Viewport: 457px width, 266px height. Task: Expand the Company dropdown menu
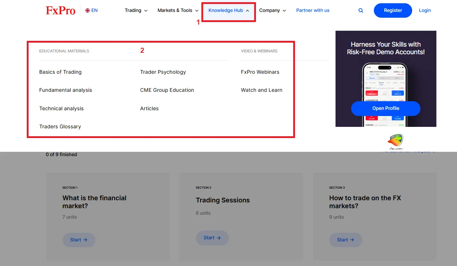[x=272, y=10]
